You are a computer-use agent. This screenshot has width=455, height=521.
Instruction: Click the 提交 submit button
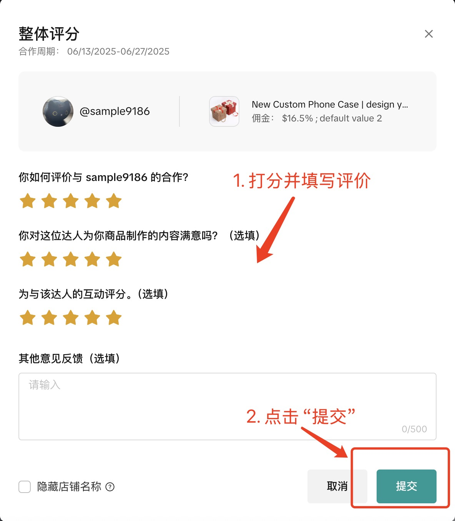coord(406,486)
